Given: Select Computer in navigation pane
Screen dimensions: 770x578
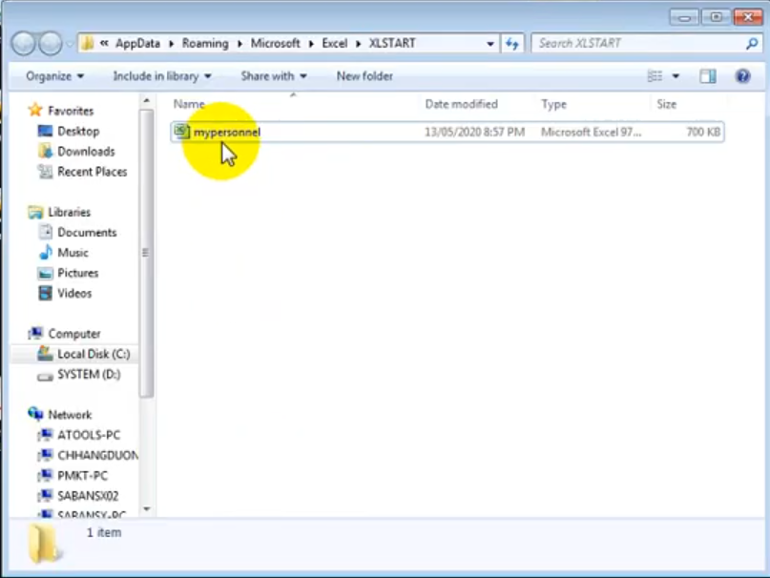Looking at the screenshot, I should (x=74, y=334).
